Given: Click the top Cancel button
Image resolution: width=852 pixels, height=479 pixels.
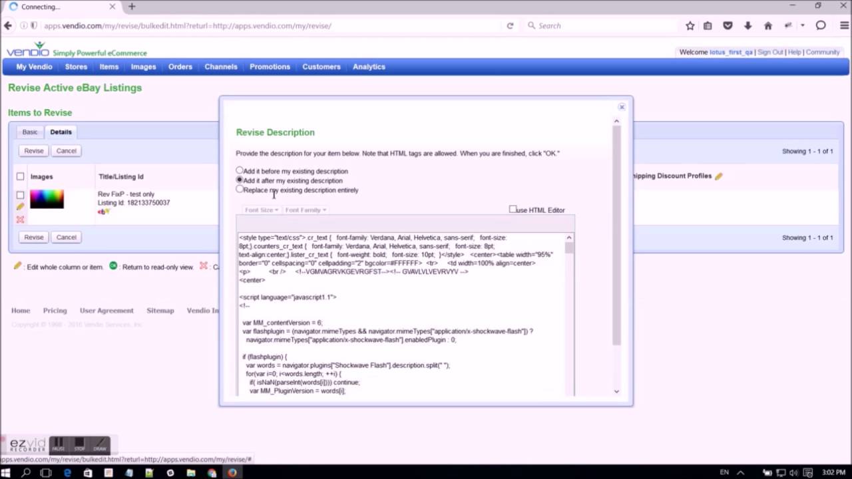Looking at the screenshot, I should tap(66, 150).
